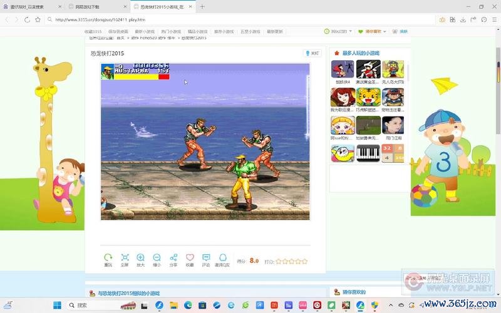The height and width of the screenshot is (313, 501).
Task: Open a new browser tab with plus button
Action: click(x=202, y=6)
